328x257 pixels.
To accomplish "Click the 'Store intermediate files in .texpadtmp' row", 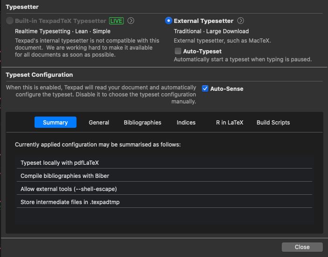I will 164,202.
